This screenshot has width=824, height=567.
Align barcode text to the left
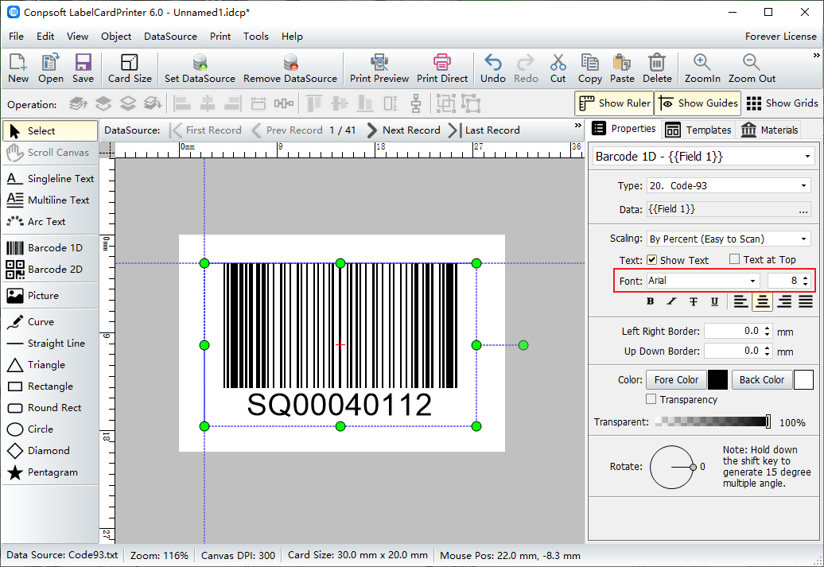coord(741,301)
